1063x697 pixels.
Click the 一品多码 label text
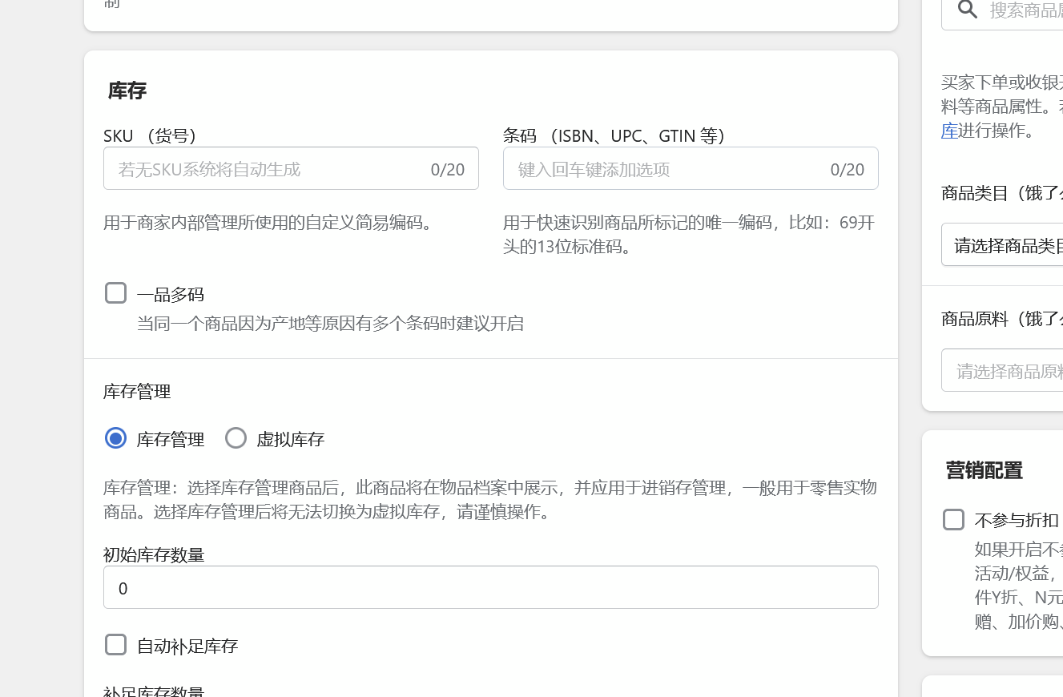click(x=170, y=295)
